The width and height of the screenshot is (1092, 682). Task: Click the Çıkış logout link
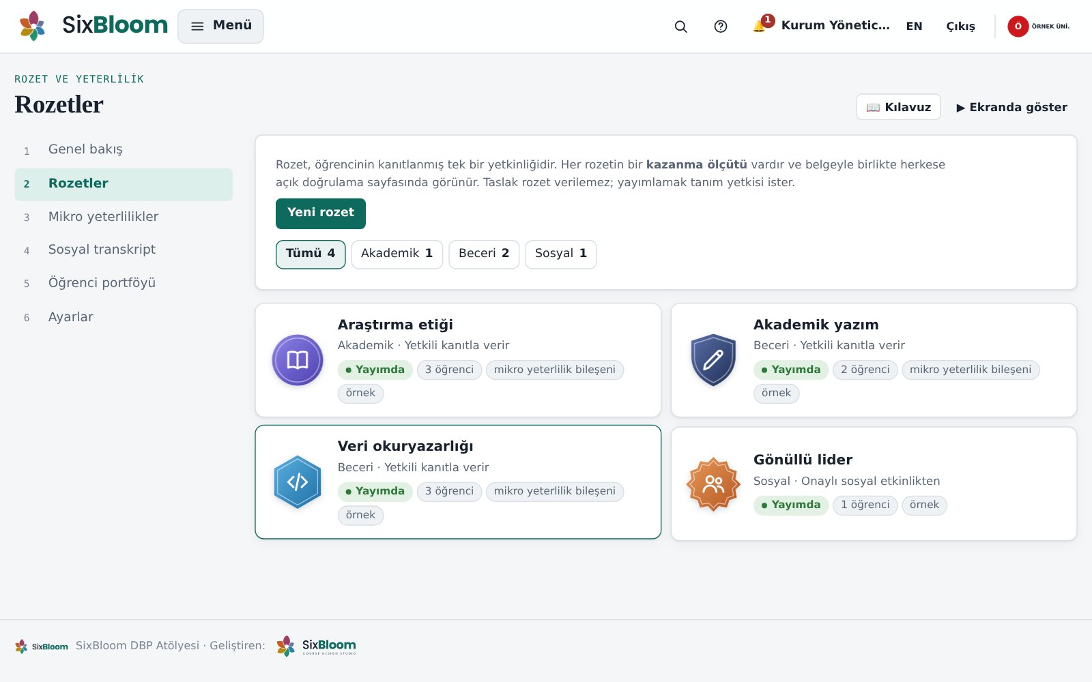pyautogui.click(x=960, y=26)
